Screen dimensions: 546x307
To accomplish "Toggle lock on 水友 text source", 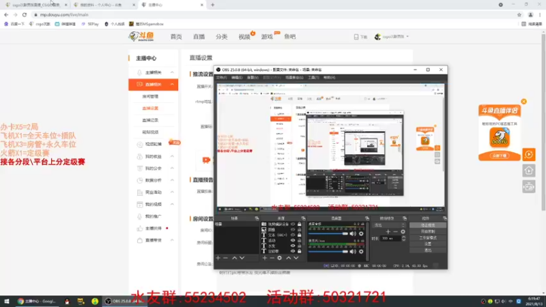I will pyautogui.click(x=300, y=246).
